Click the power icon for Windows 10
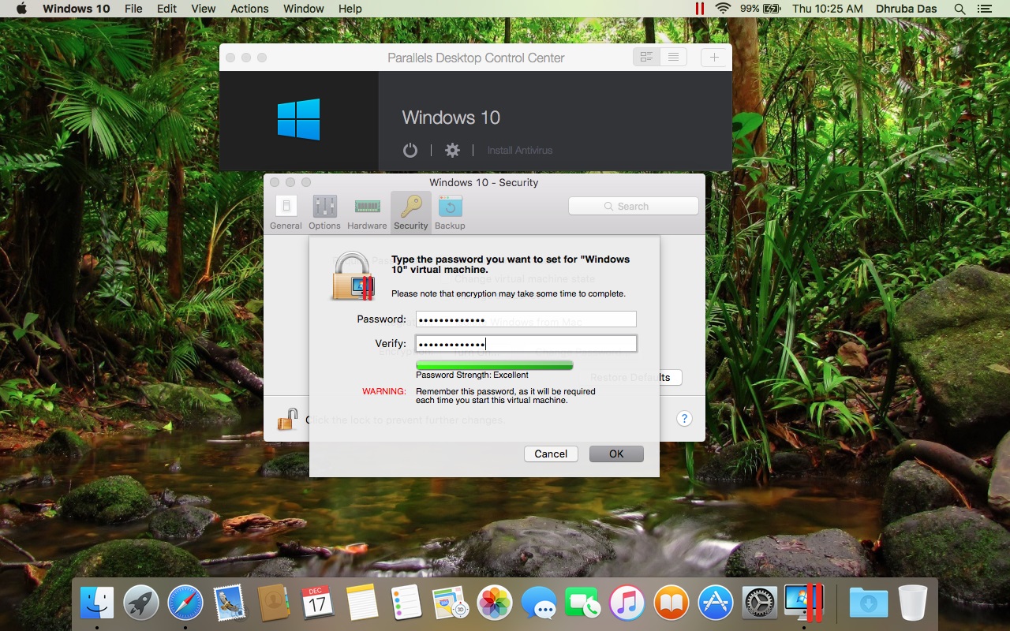This screenshot has width=1010, height=631. tap(410, 150)
